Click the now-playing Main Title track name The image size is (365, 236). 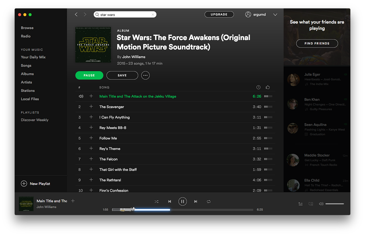pos(52,201)
